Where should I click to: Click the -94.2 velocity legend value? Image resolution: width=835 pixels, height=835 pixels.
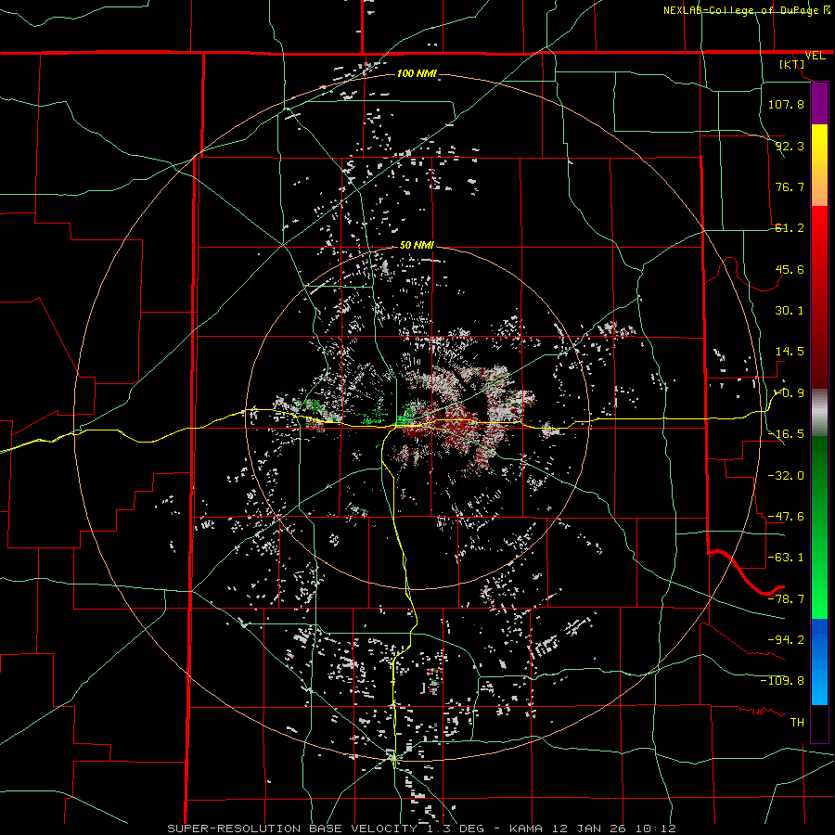[786, 640]
